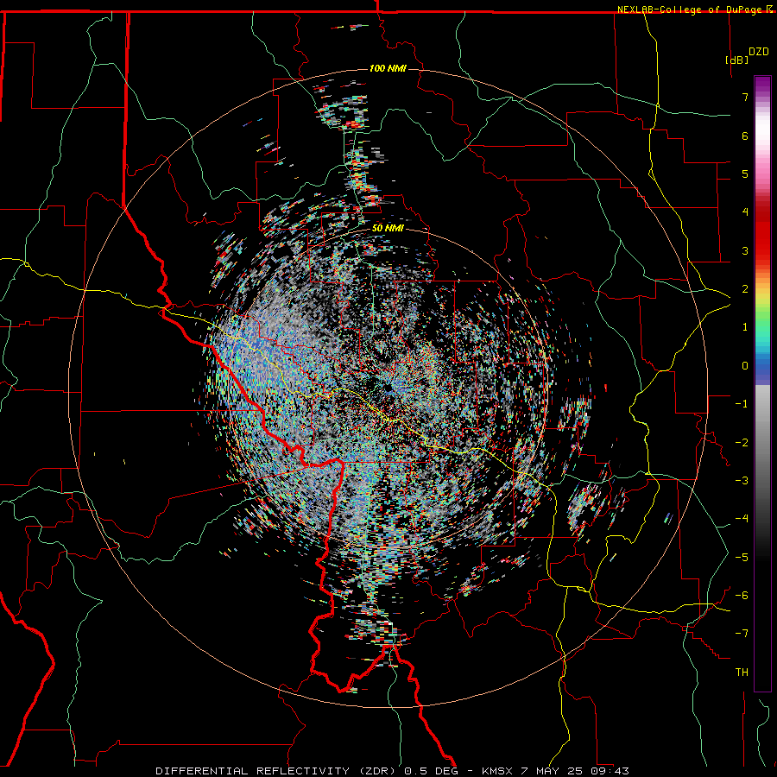
Task: Select the 5 dB scale tick label
Action: tap(745, 174)
